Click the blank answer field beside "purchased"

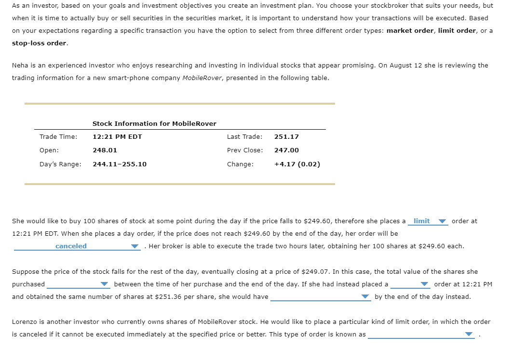point(77,284)
